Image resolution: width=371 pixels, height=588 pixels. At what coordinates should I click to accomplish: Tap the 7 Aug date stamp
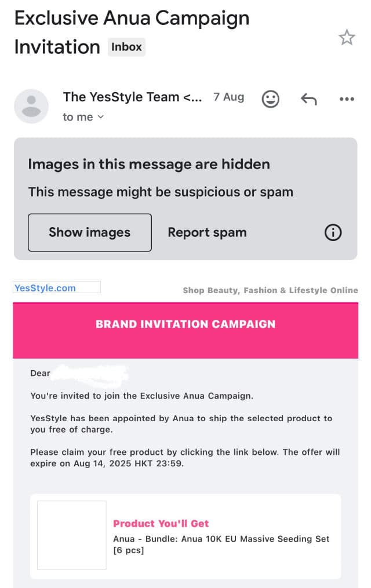(x=228, y=97)
